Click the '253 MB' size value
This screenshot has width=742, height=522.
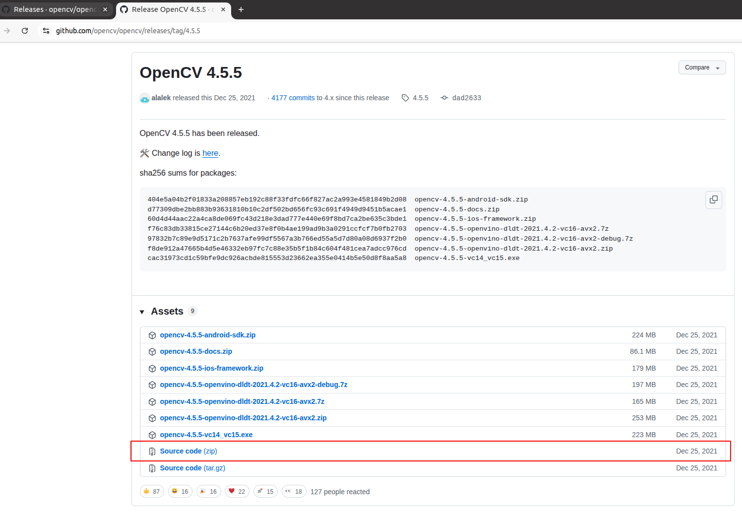644,418
